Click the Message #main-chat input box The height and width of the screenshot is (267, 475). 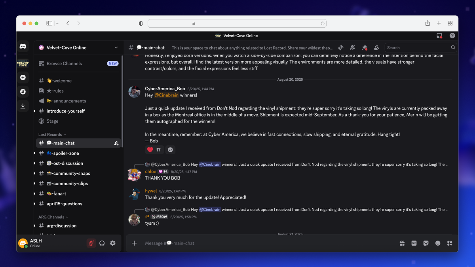coord(269,243)
